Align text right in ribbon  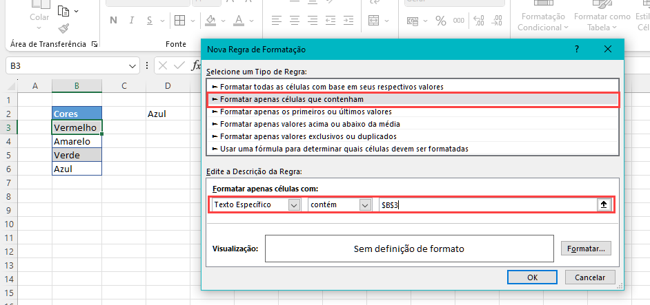click(313, 20)
